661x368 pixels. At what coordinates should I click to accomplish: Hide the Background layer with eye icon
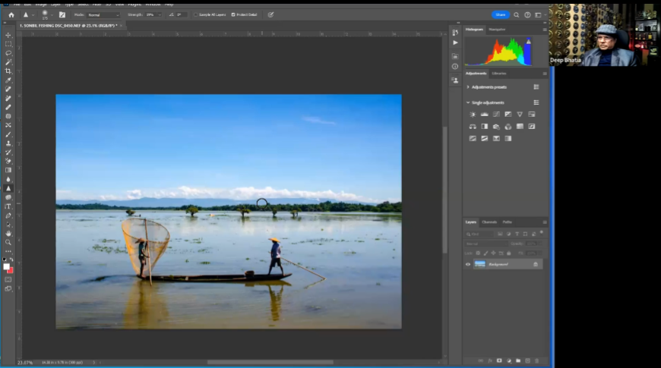(x=468, y=264)
